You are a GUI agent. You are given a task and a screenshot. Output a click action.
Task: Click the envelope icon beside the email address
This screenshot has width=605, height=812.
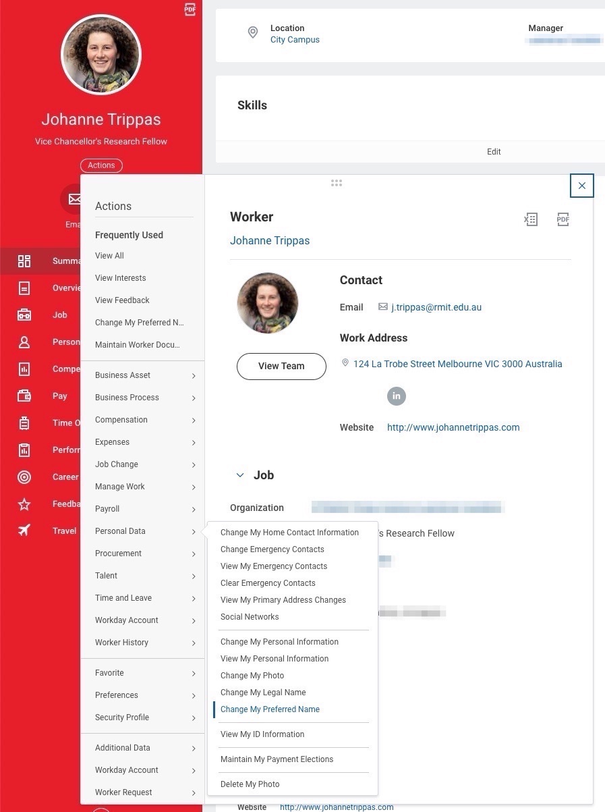[x=383, y=307]
